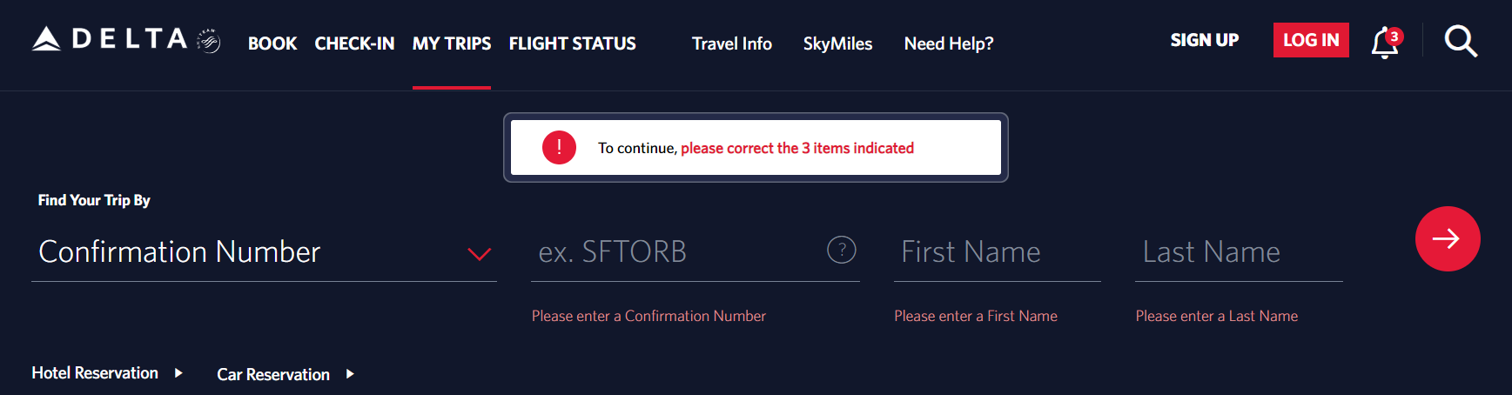Open the BOOK menu

click(272, 44)
